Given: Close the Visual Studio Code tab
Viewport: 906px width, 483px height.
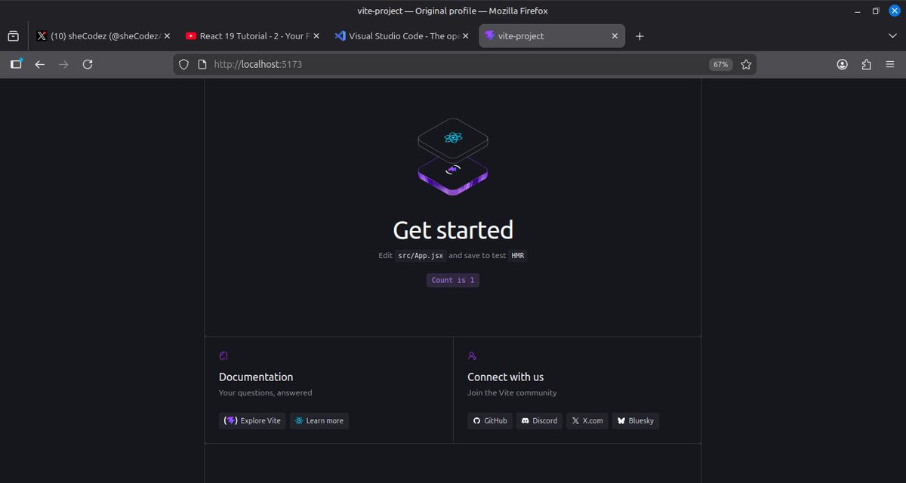Looking at the screenshot, I should coord(466,35).
